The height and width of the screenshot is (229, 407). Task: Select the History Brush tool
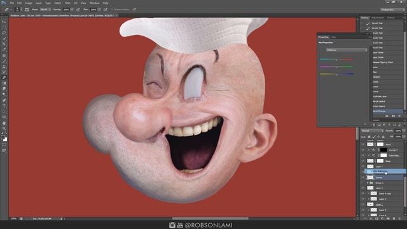click(4, 72)
